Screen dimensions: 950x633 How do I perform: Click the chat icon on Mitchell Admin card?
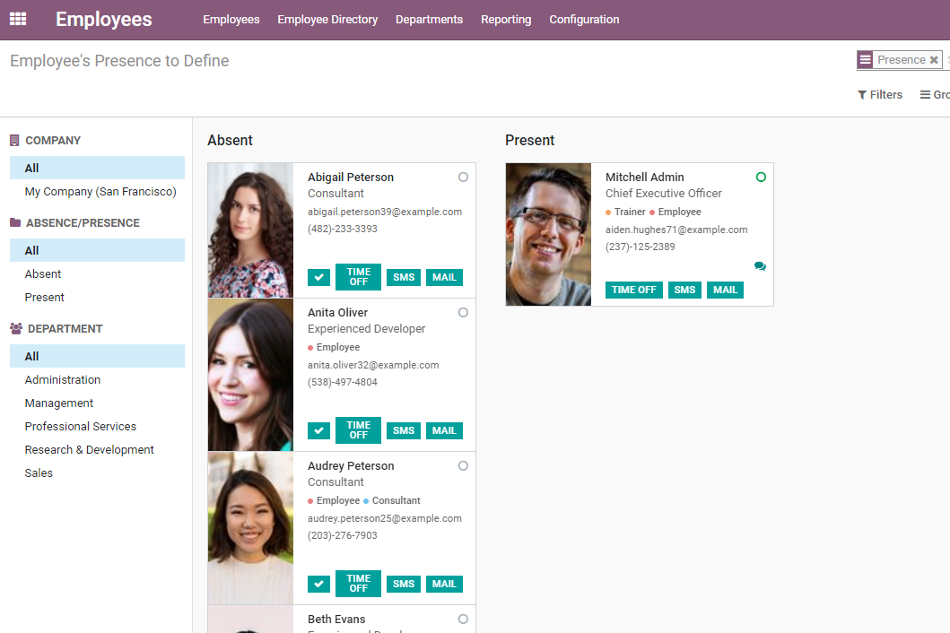(760, 266)
